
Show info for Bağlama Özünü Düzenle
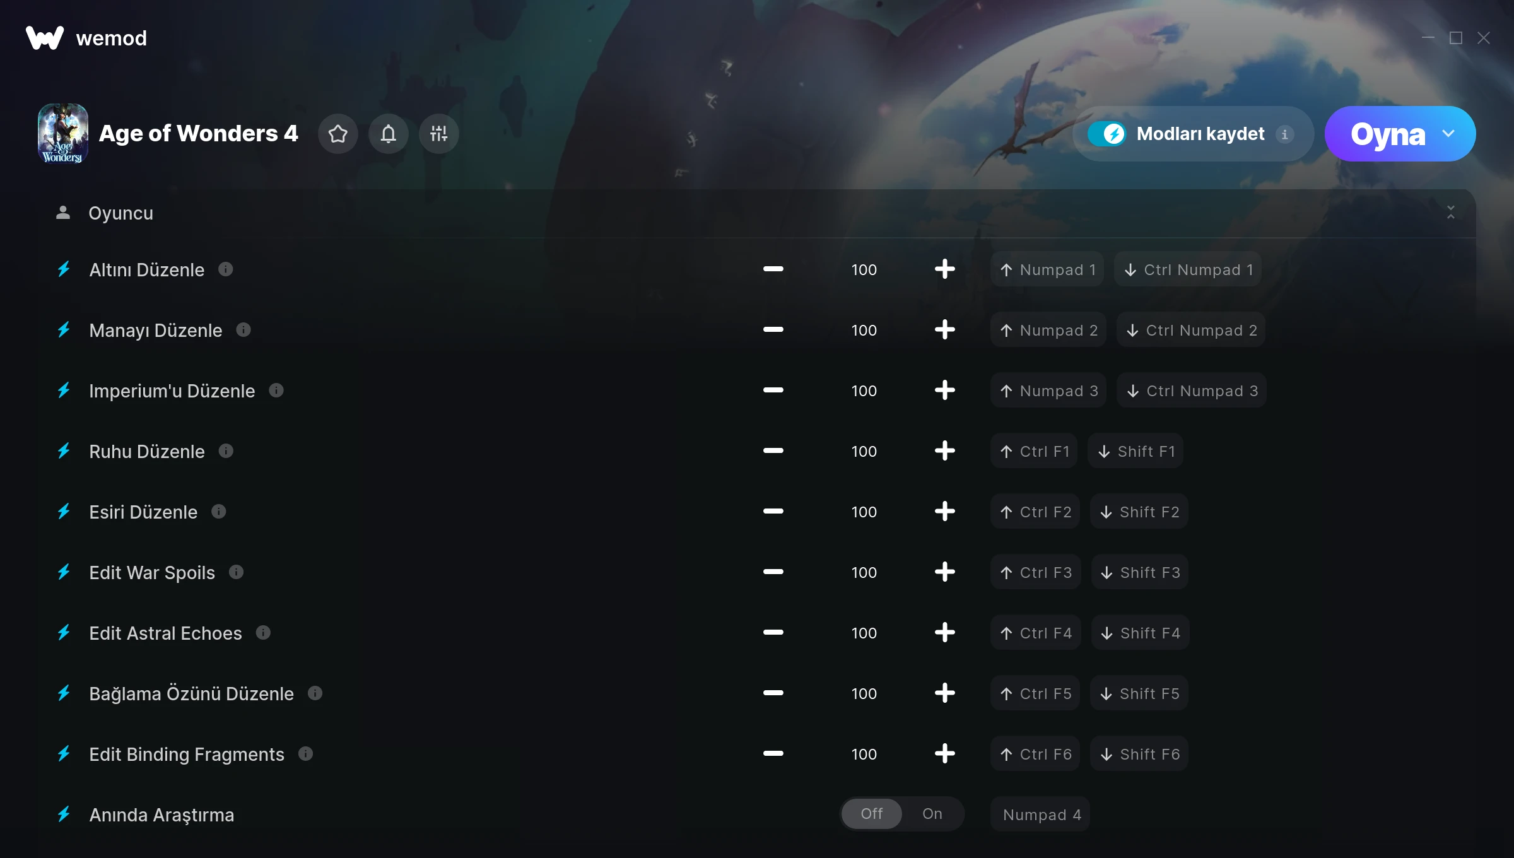tap(315, 693)
